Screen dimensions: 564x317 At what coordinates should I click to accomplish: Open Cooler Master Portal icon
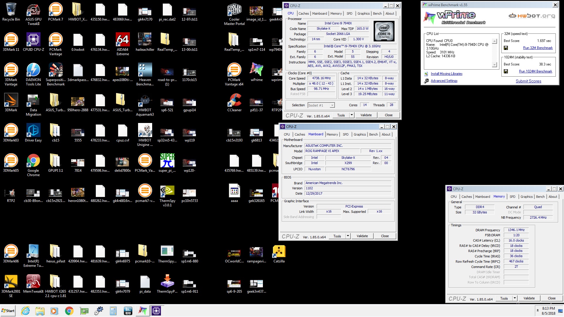pos(234,14)
